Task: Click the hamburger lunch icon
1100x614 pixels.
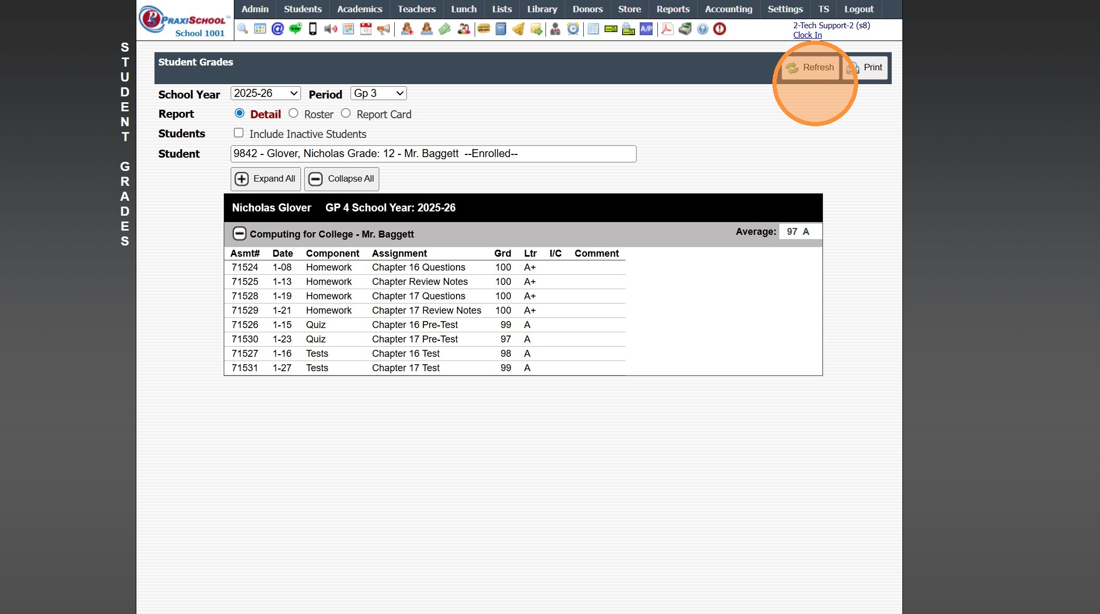Action: tap(484, 29)
